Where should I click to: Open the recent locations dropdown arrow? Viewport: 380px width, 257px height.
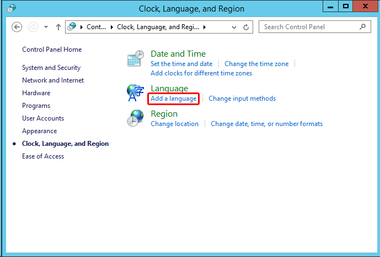[46, 27]
